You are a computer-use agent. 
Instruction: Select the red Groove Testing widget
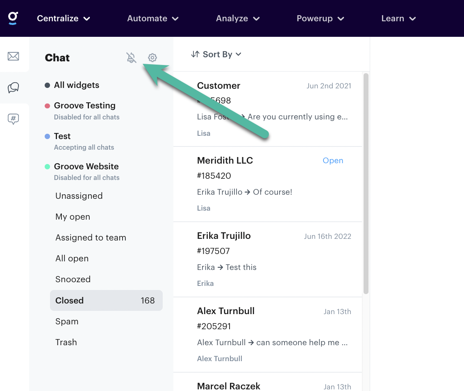(84, 106)
